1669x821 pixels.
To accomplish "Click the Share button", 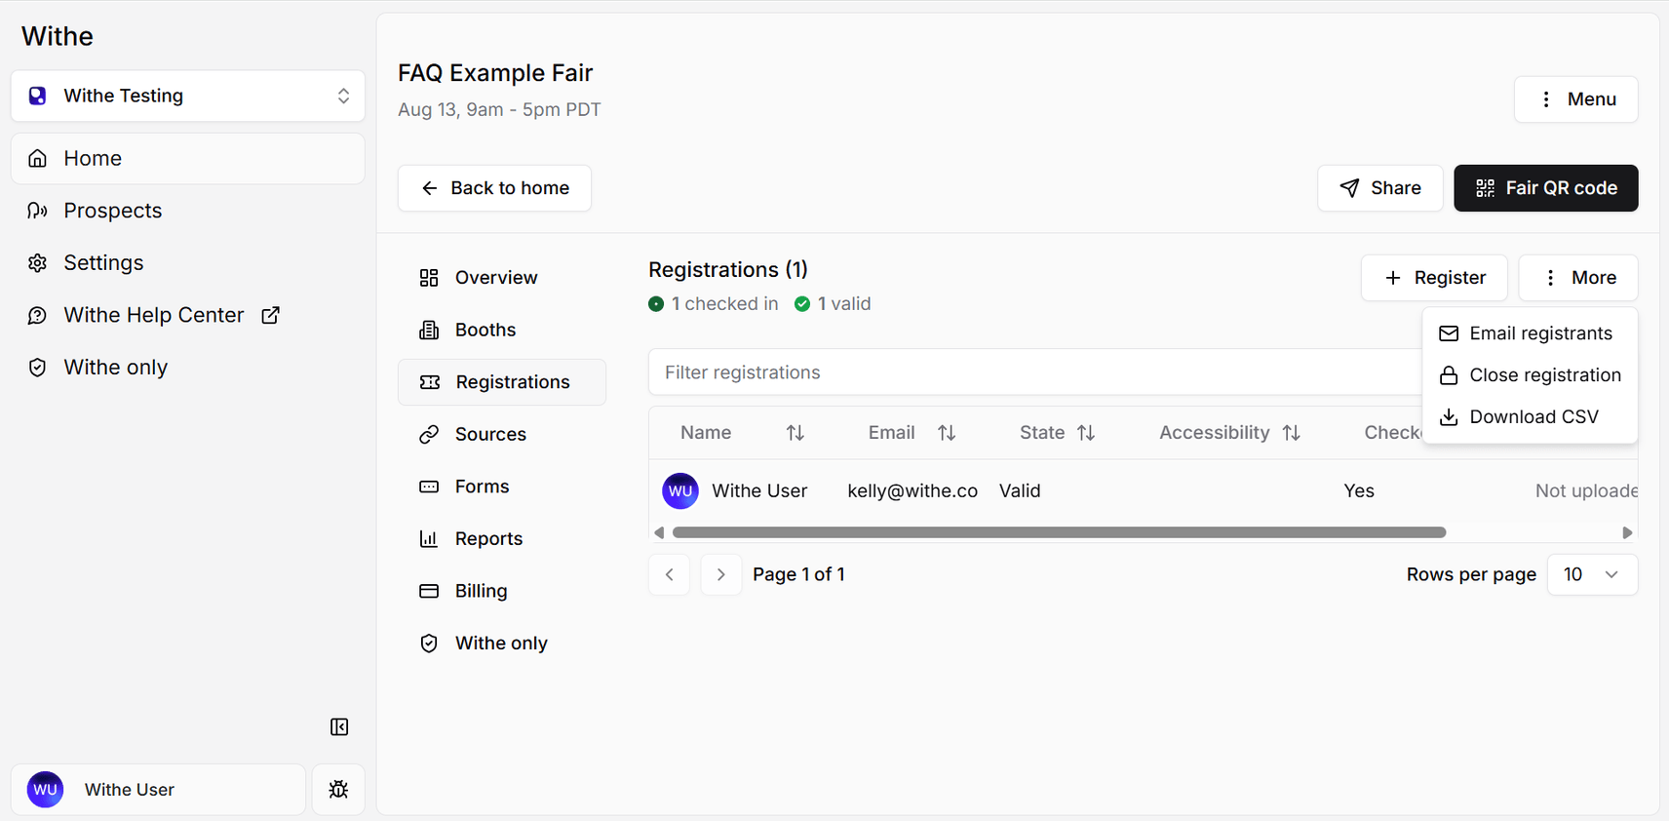I will (x=1380, y=188).
